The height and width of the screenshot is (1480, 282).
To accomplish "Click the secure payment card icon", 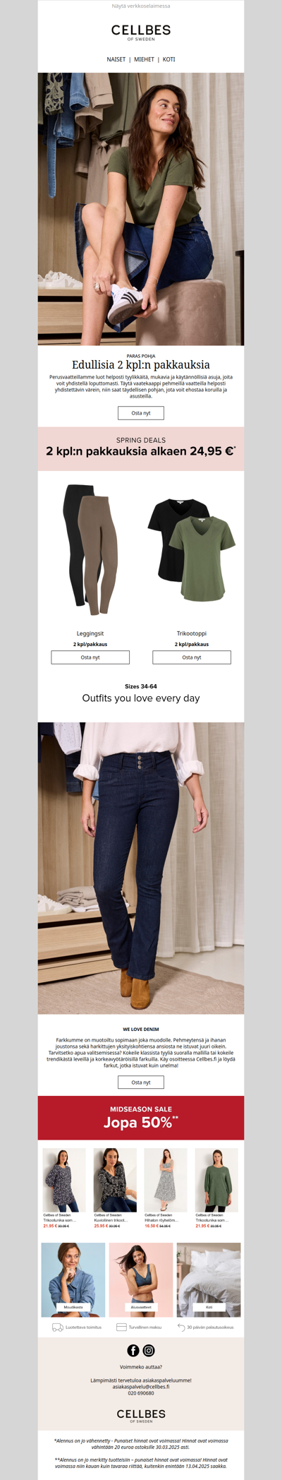I will pyautogui.click(x=121, y=1327).
